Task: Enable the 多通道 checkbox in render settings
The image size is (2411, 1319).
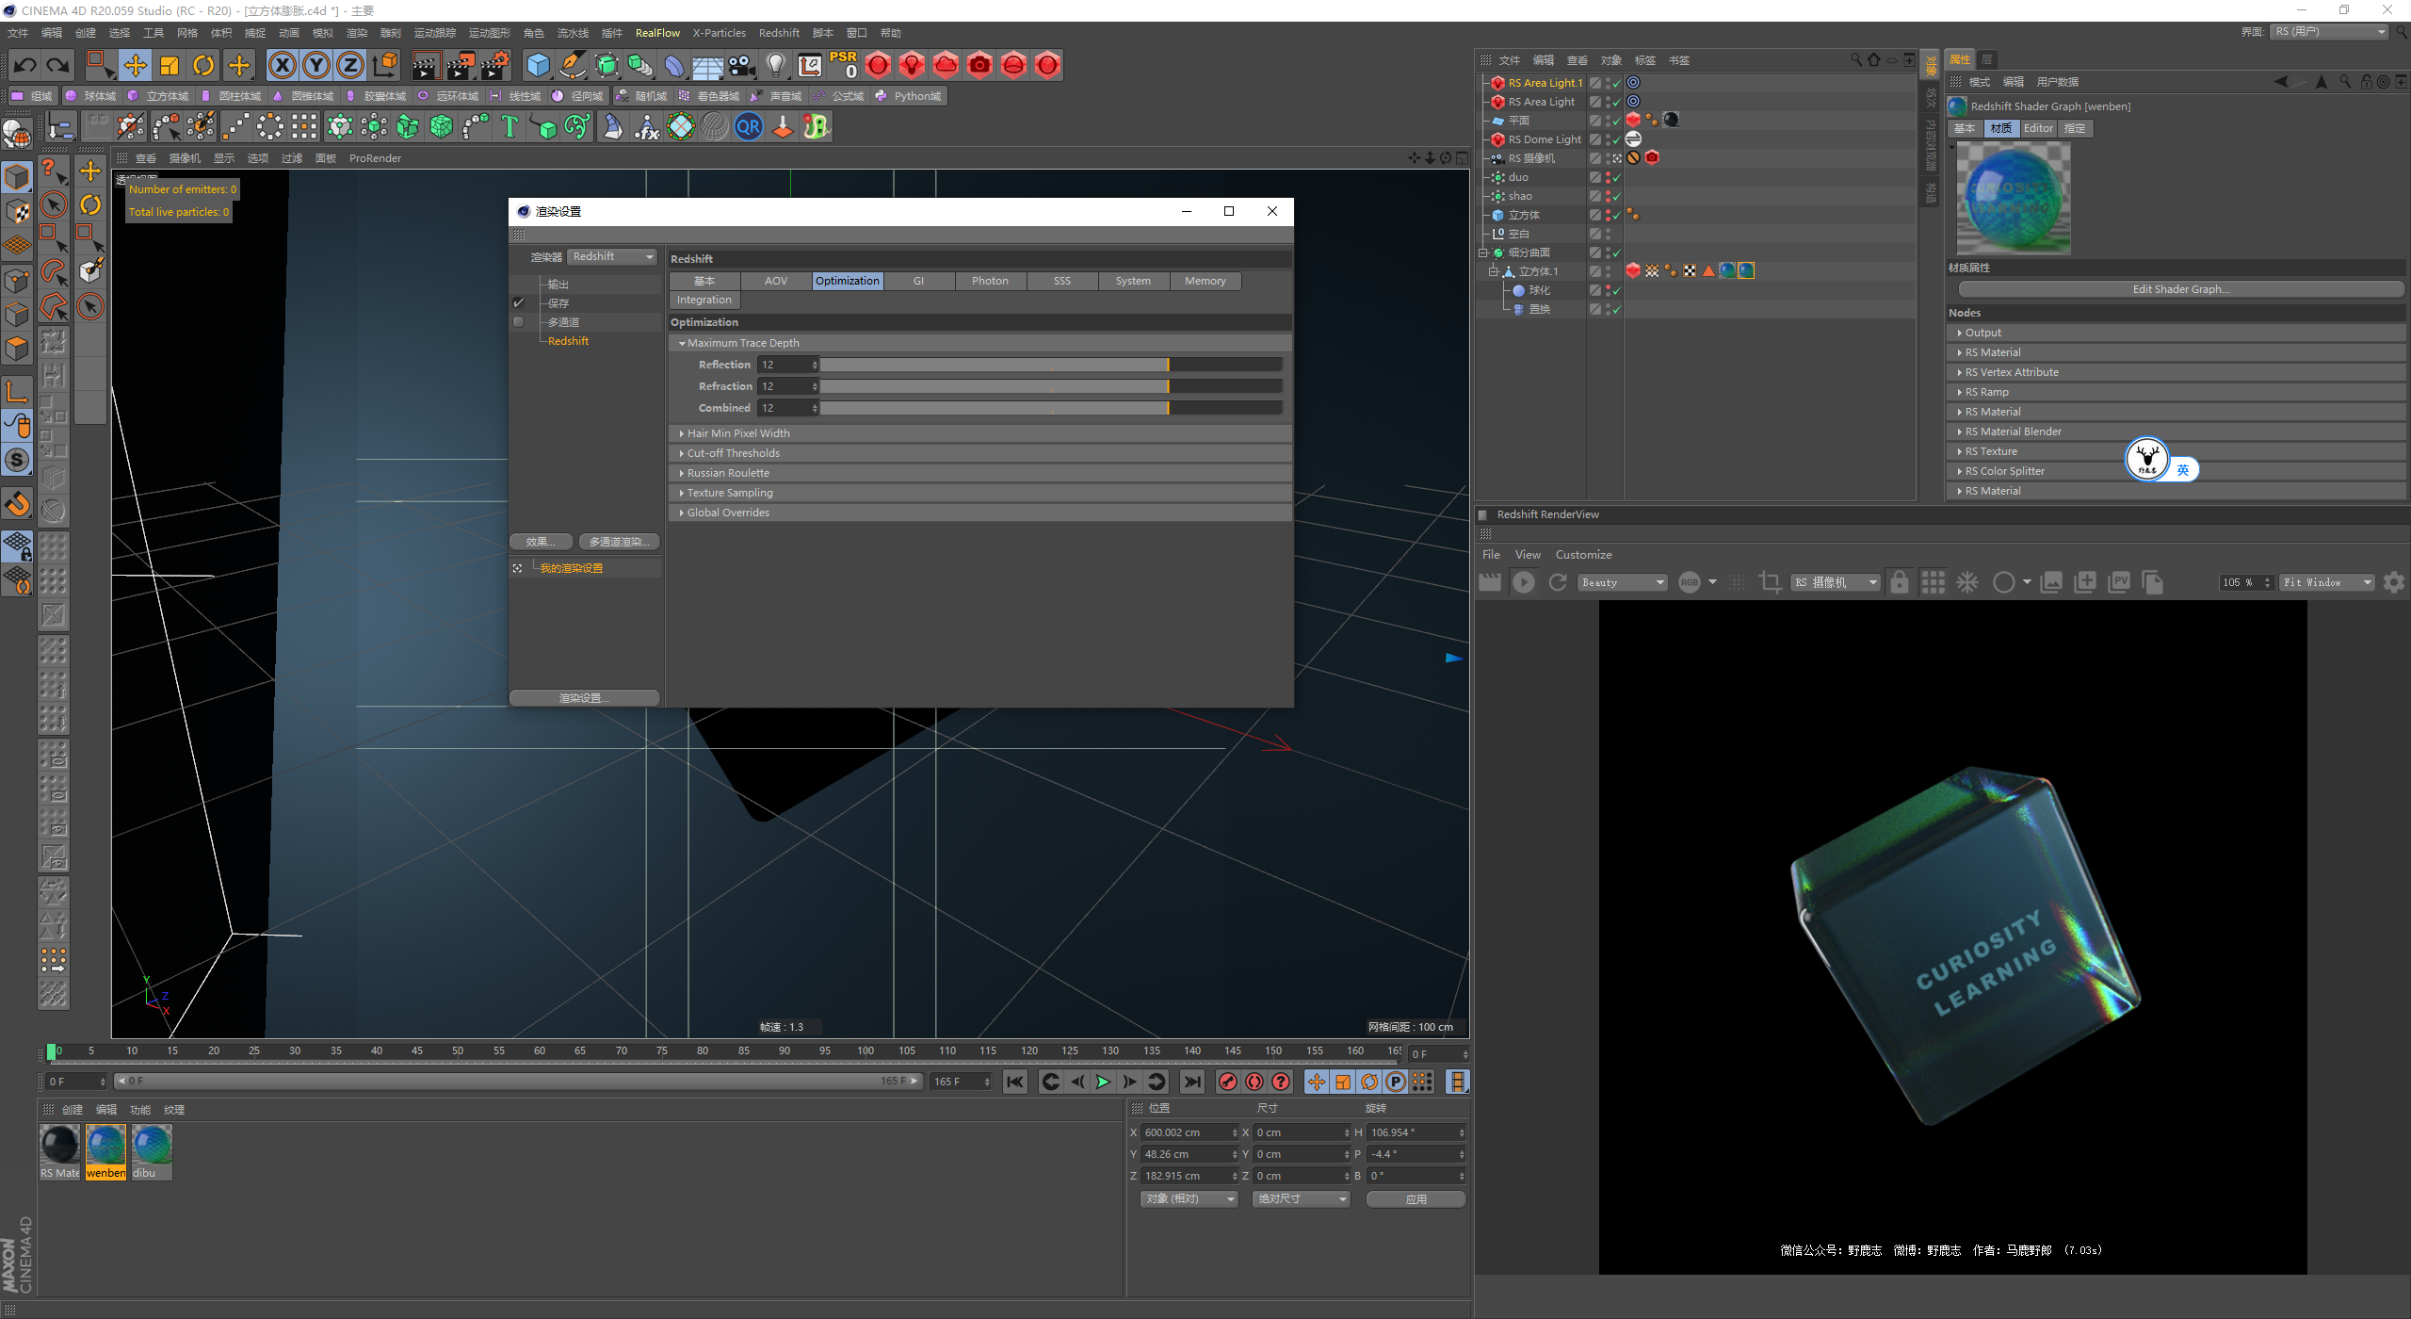Action: (x=518, y=322)
